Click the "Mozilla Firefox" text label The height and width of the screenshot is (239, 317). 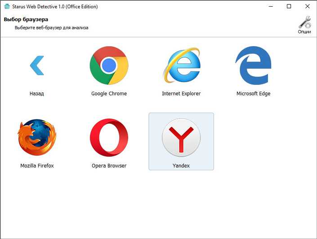(x=37, y=166)
